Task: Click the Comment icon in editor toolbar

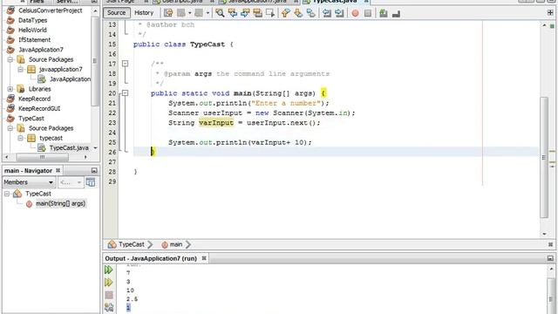Action: coord(384,13)
